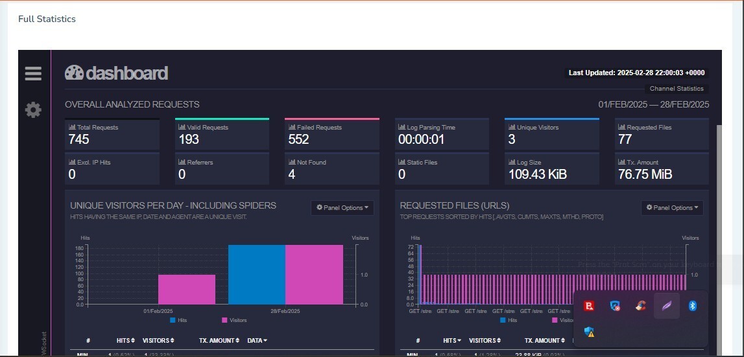Click the Tx. Amount bar-chart icon
Screen dimensions: 744x357
tap(621, 162)
